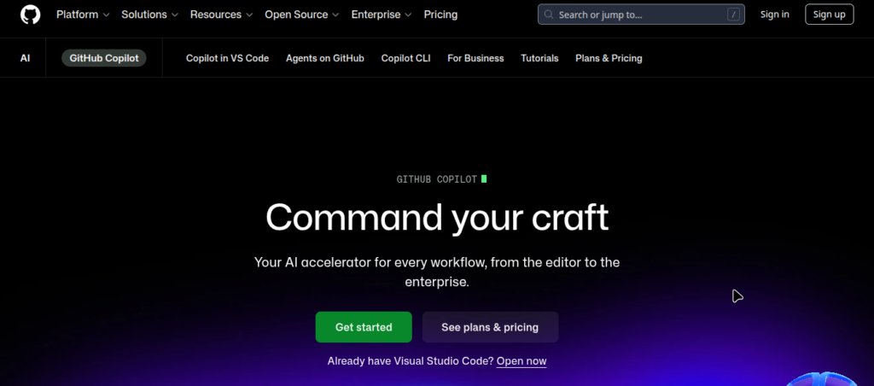
Task: Click the slash shortcut key hint in search
Action: tap(733, 15)
